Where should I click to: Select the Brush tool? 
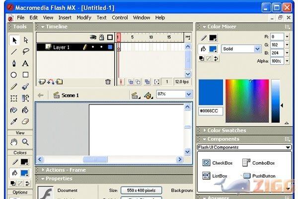pyautogui.click(x=25, y=86)
